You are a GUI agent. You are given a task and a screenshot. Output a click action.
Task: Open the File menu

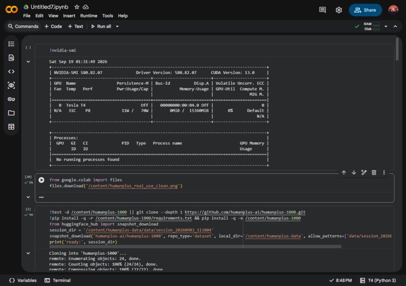[27, 16]
